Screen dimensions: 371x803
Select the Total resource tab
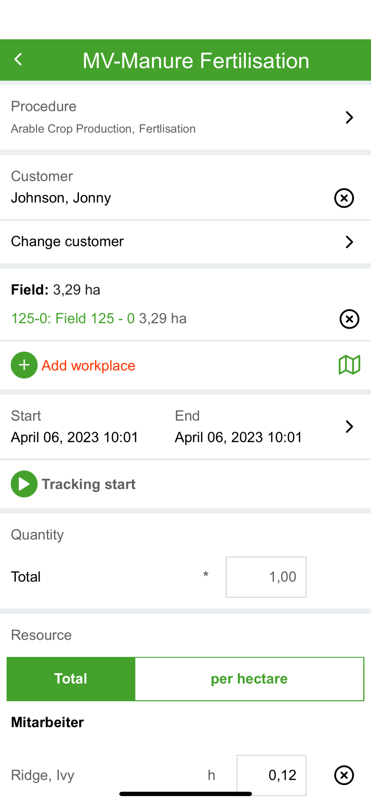pos(71,679)
